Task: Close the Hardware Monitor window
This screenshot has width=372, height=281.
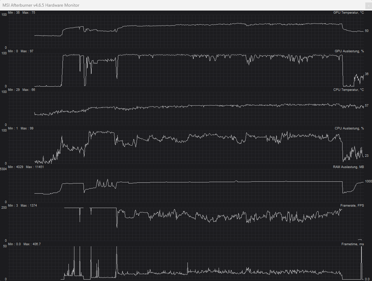Action: point(368,6)
